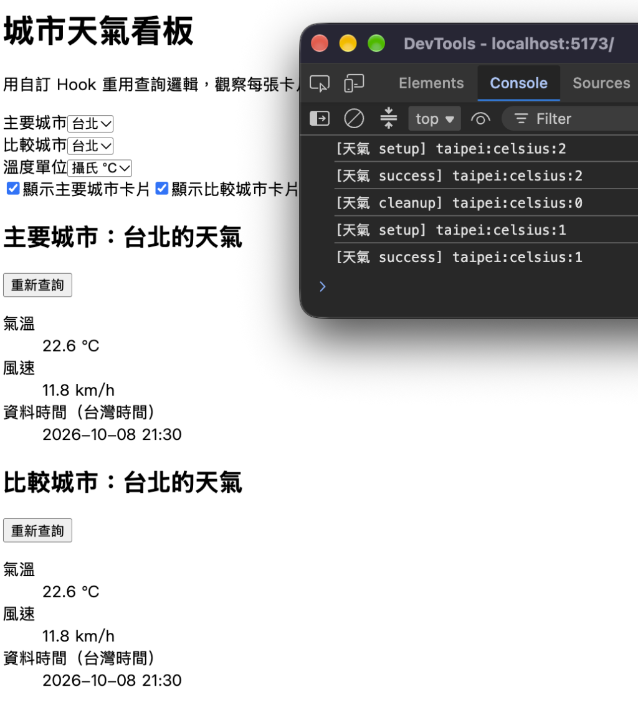This screenshot has height=705, width=638.
Task: Minimize DevTools with the yellow button
Action: 348,44
